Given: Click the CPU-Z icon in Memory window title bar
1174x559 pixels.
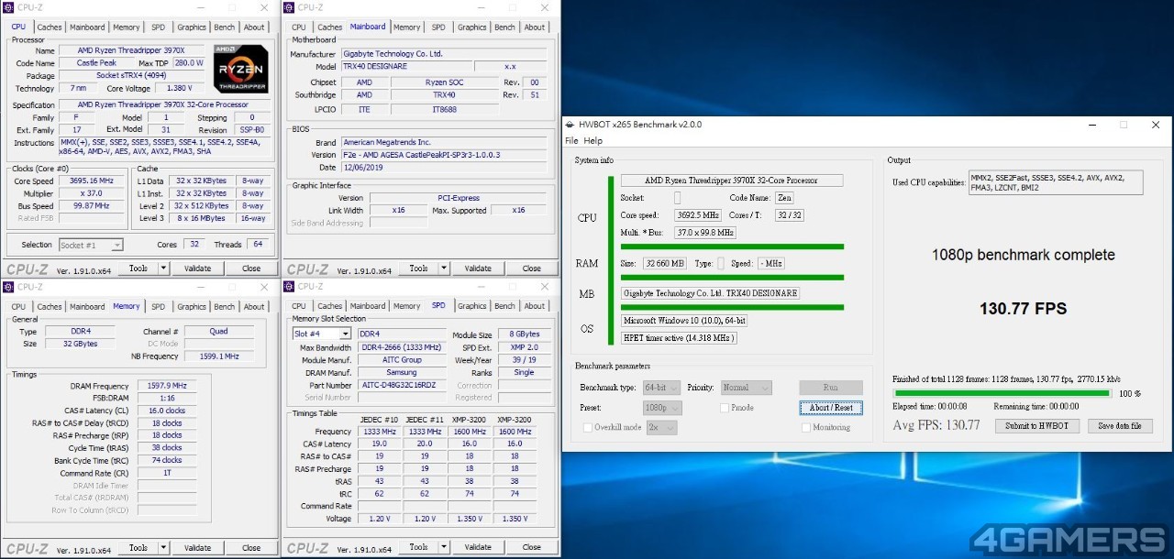Looking at the screenshot, I should [x=9, y=287].
